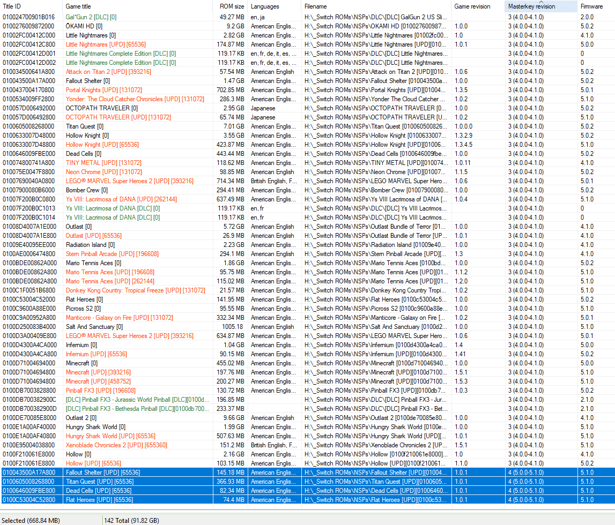
Task: Click Little Nightmares [UPD] [65536] entry
Action: point(106,44)
